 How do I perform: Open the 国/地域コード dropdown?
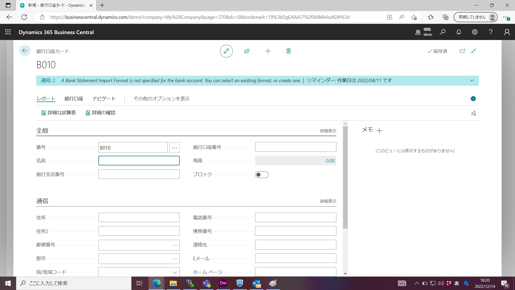coord(175,272)
